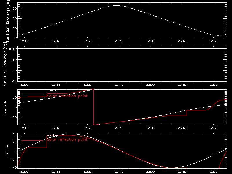The image size is (232, 174).
Task: Click 23:30 time label below Latitude plot
Action: 213,172
